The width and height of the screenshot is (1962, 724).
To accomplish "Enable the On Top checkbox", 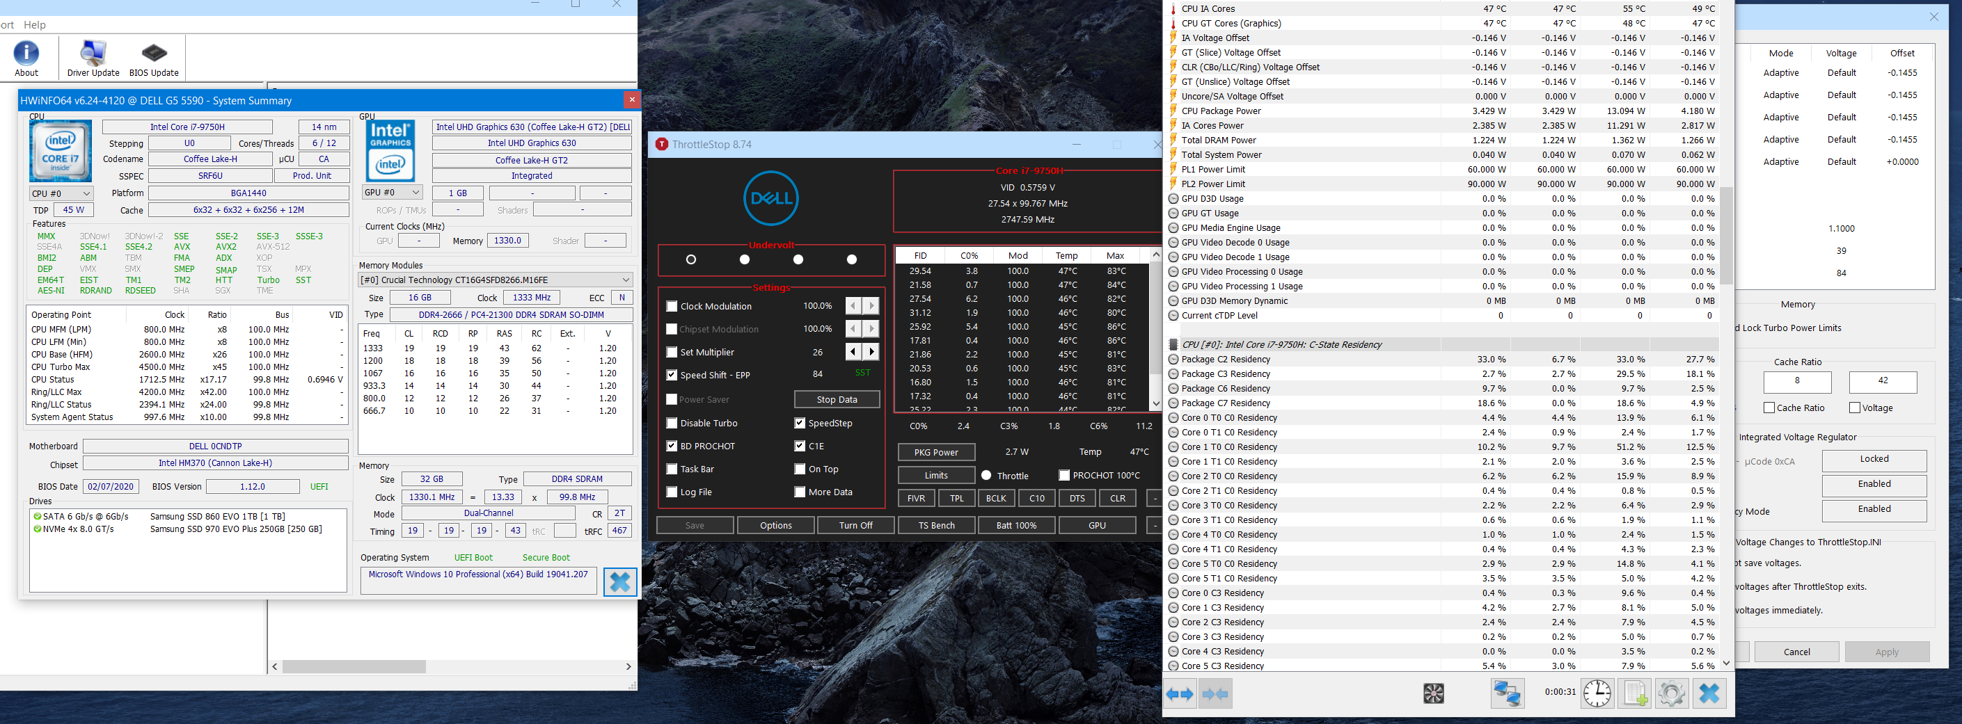I will (x=800, y=469).
